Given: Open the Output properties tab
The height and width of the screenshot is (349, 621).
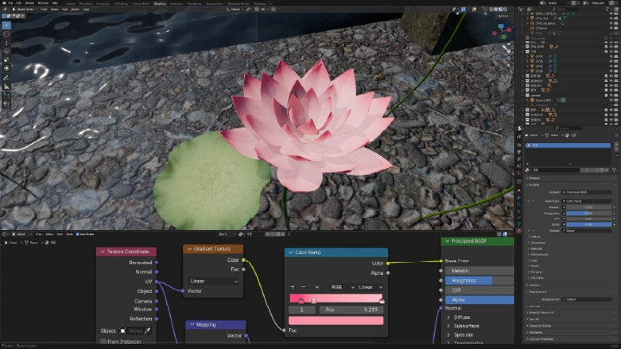Looking at the screenshot, I should [519, 152].
